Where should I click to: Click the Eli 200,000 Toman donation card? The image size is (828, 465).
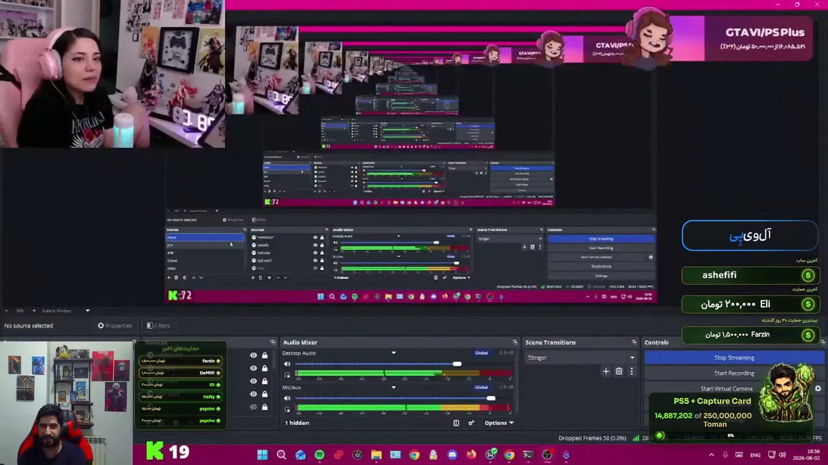pyautogui.click(x=750, y=304)
